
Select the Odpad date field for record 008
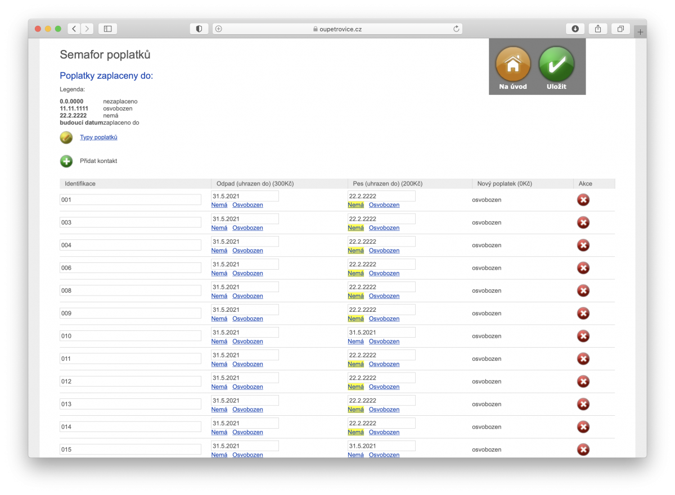pyautogui.click(x=244, y=286)
